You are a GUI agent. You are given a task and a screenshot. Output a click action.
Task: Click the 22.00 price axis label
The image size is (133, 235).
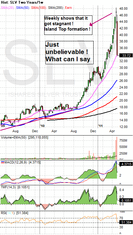[x=123, y=94]
